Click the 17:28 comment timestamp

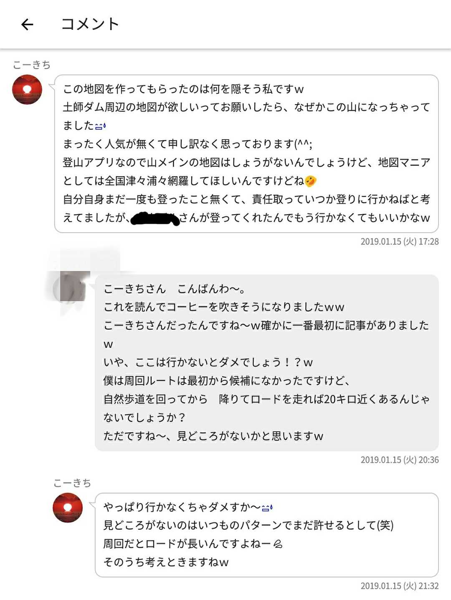(399, 241)
